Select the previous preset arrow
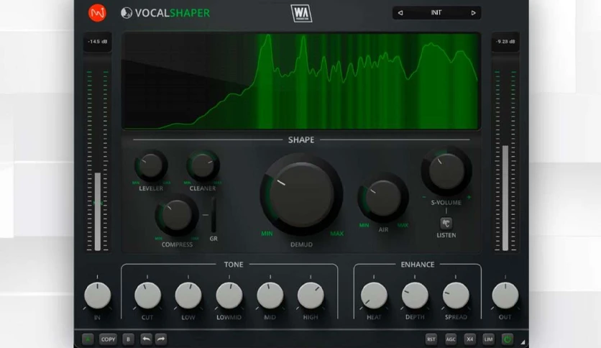This screenshot has width=601, height=348. coord(400,13)
